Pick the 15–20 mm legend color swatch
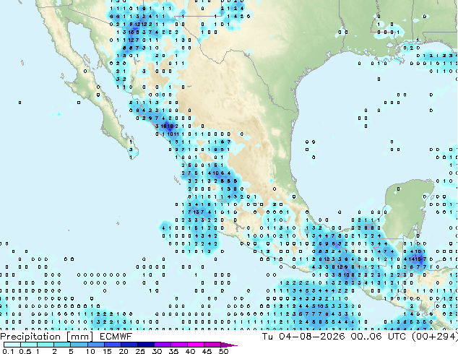This screenshot has width=458, height=354. (112, 345)
